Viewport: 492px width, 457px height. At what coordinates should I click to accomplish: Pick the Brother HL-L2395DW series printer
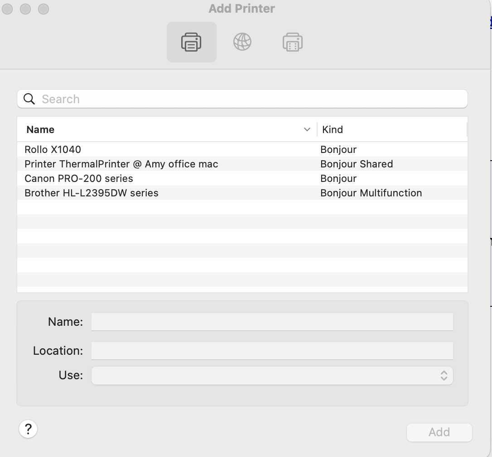pyautogui.click(x=92, y=193)
